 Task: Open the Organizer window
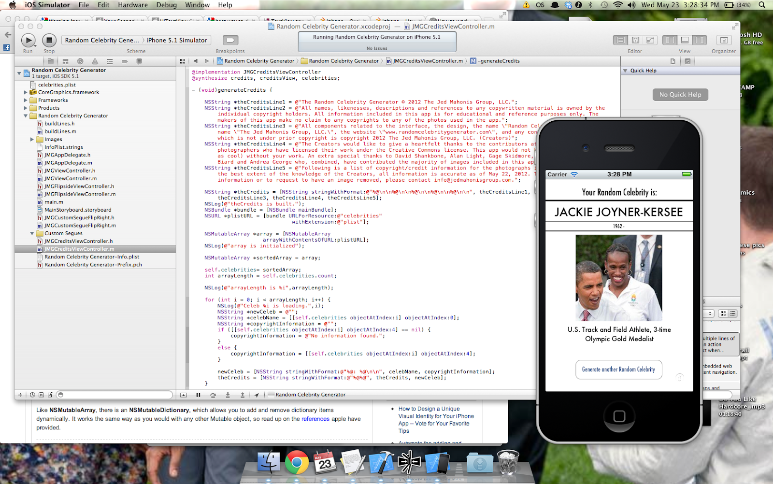[x=724, y=40]
